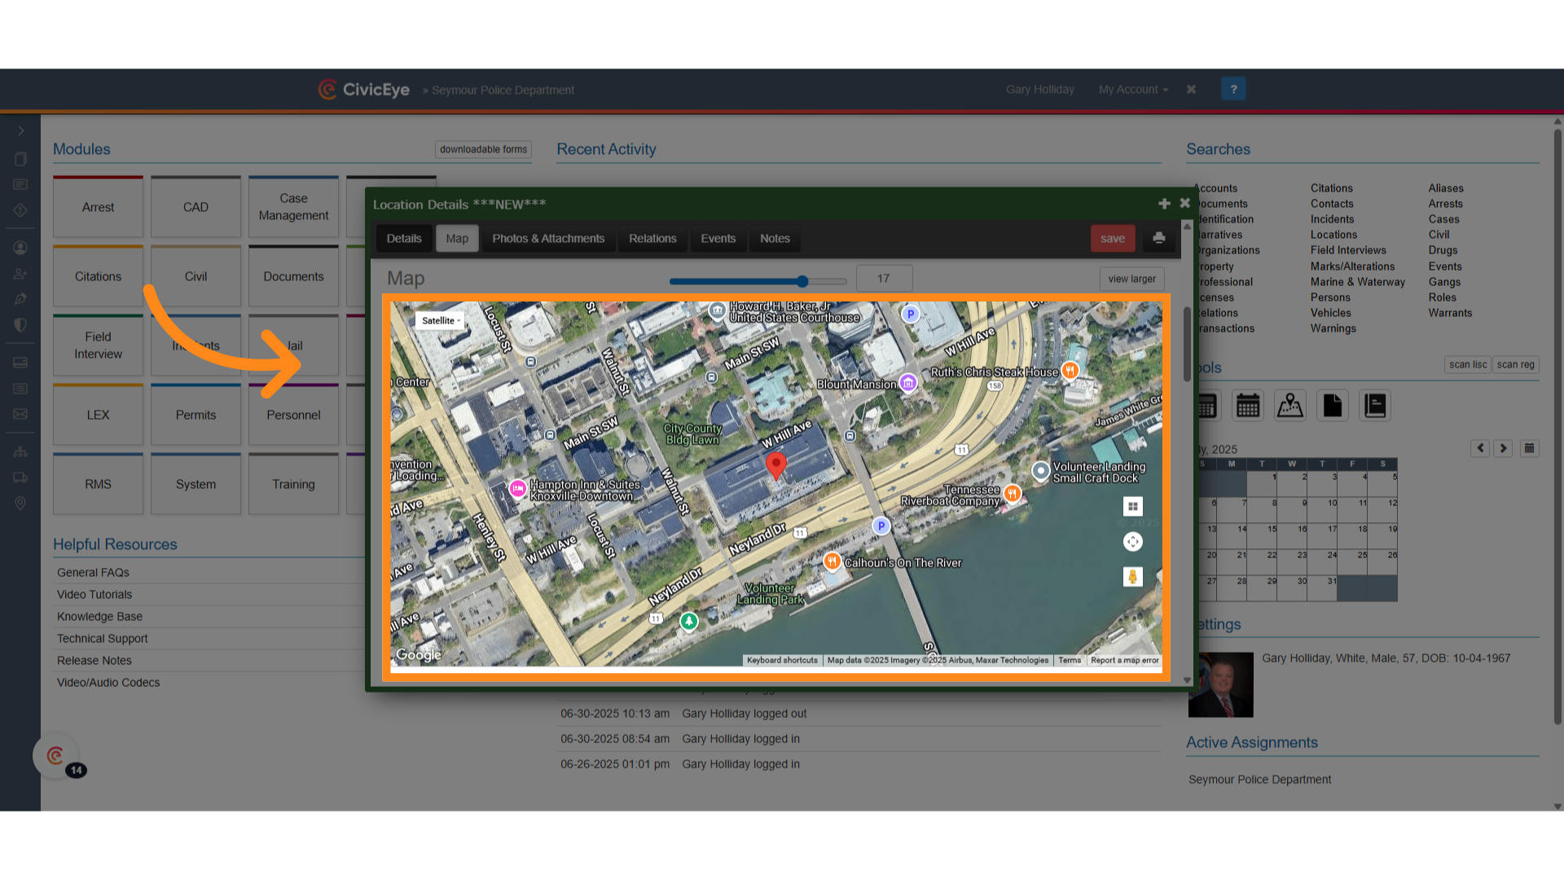This screenshot has width=1564, height=880.
Task: Open the Knowledge Base link
Action: [99, 617]
